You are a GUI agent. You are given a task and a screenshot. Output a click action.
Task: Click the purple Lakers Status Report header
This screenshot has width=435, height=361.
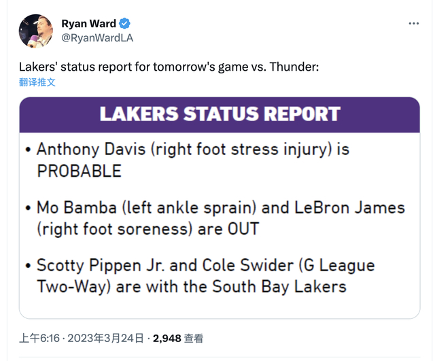pyautogui.click(x=220, y=113)
